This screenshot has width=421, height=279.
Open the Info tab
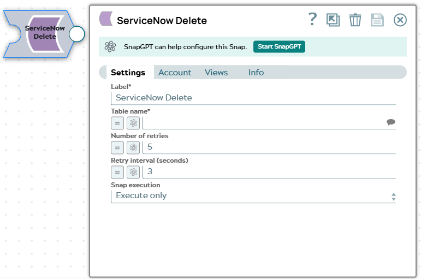coord(256,73)
